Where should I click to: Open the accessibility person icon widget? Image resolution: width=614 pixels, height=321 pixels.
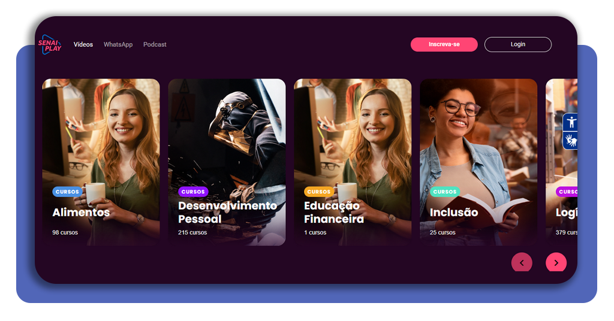pyautogui.click(x=571, y=122)
